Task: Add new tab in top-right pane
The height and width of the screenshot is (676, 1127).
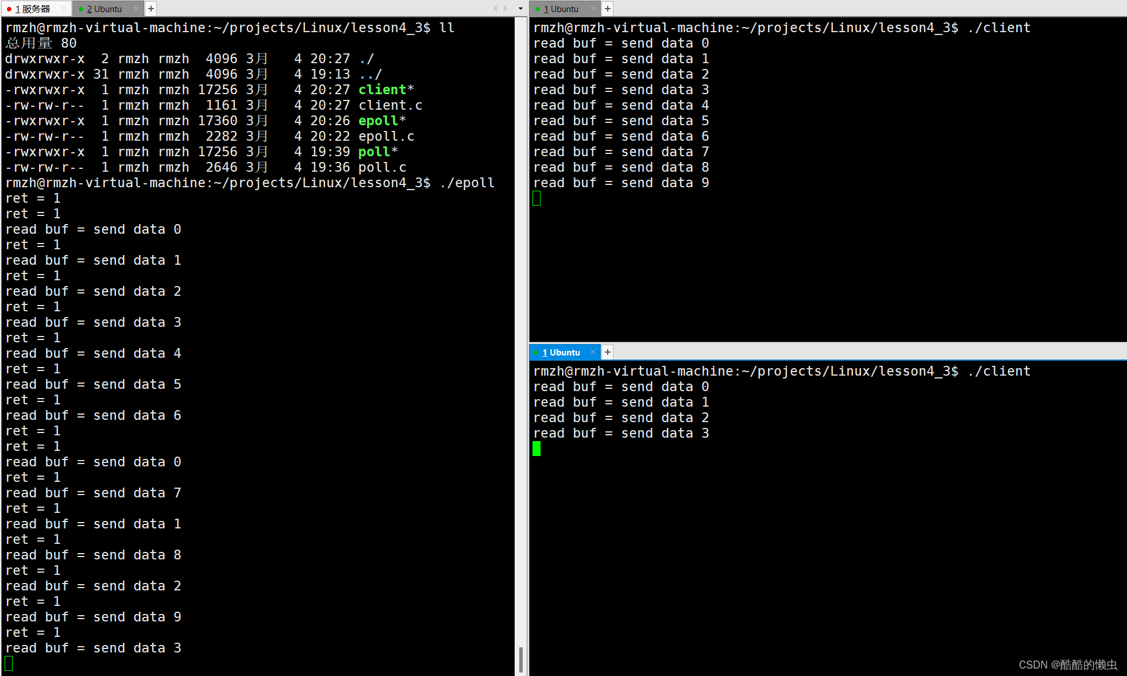Action: pos(607,9)
